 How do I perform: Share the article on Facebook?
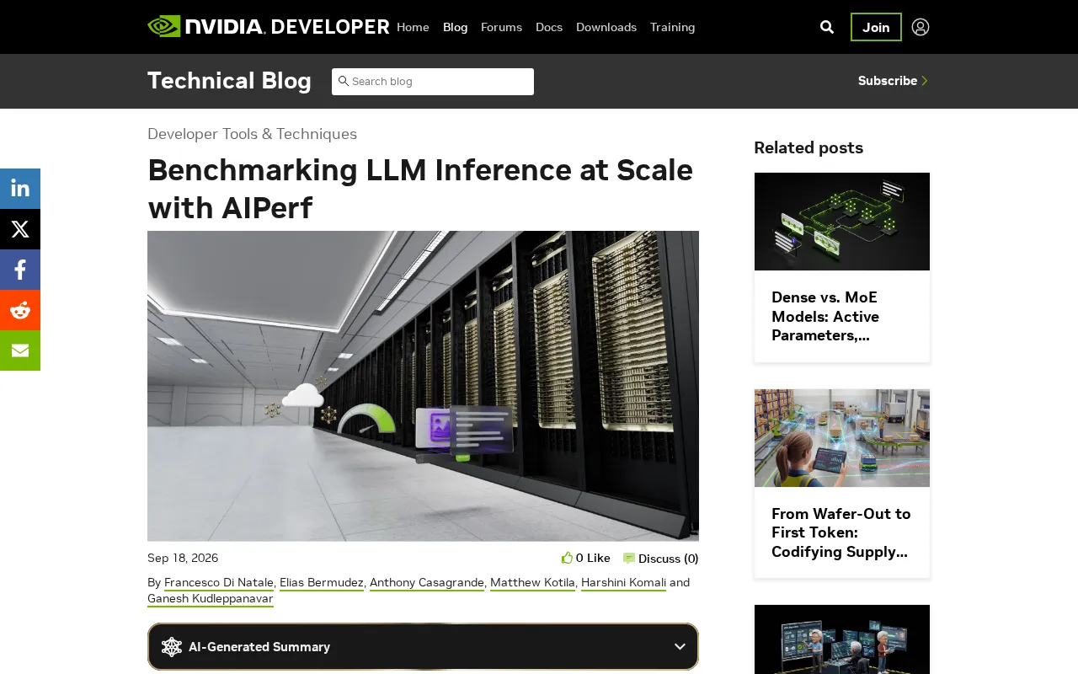[20, 270]
